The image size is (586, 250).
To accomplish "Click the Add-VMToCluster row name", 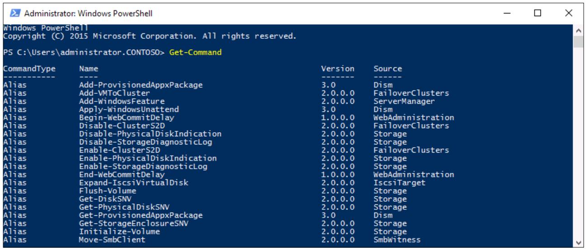I will [114, 93].
